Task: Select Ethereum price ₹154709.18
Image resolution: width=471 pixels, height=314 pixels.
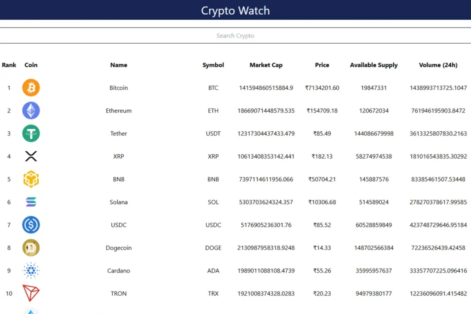Action: click(322, 110)
